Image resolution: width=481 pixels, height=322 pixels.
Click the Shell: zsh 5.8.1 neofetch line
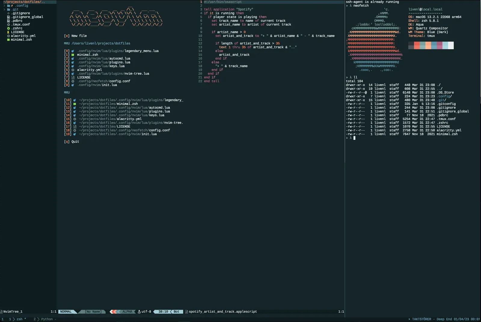pyautogui.click(x=423, y=21)
